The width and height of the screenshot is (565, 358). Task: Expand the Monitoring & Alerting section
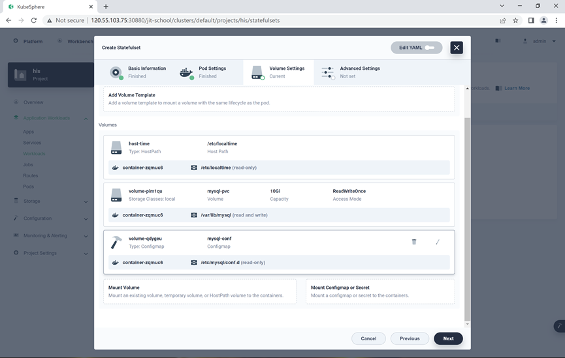(x=86, y=237)
